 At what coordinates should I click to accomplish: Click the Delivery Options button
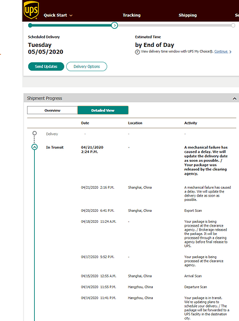(x=87, y=67)
